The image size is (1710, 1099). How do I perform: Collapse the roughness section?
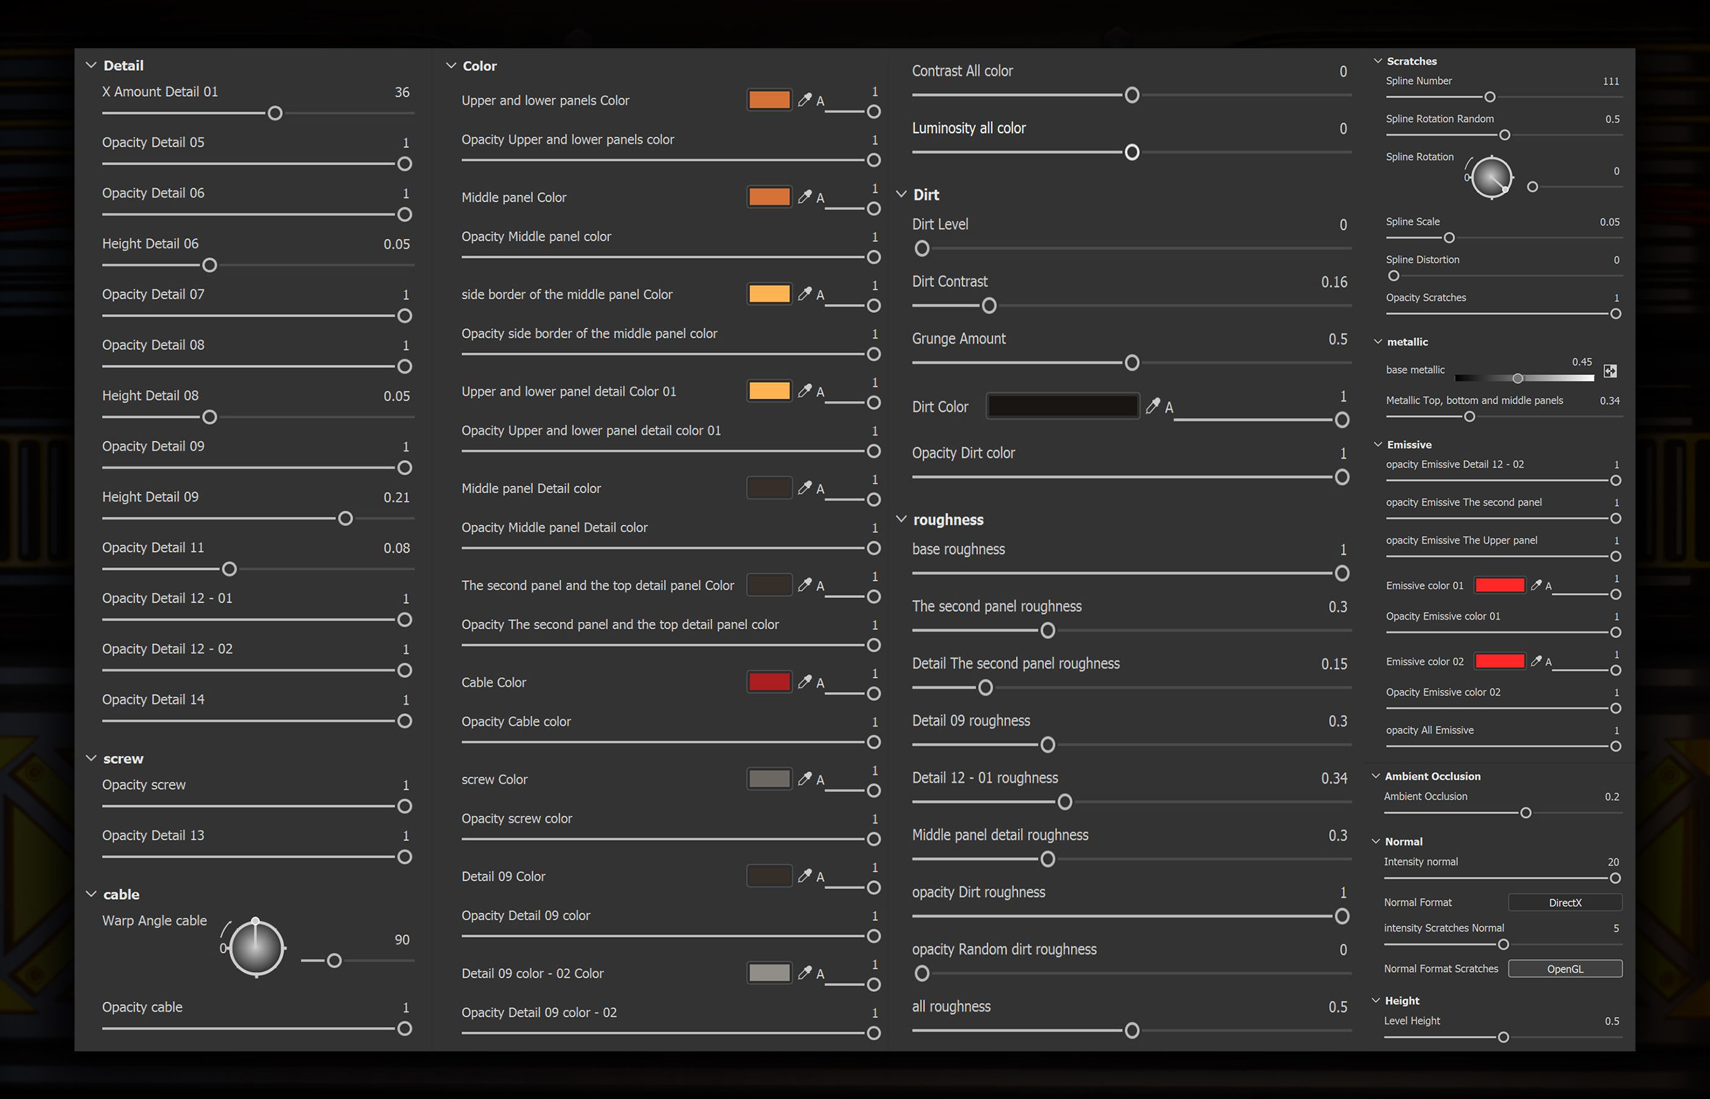click(x=901, y=519)
